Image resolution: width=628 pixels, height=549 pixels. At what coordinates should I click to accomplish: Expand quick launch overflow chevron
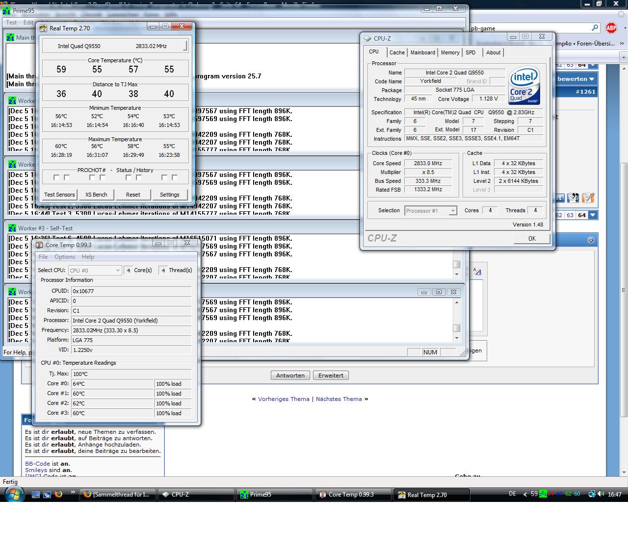[73, 492]
